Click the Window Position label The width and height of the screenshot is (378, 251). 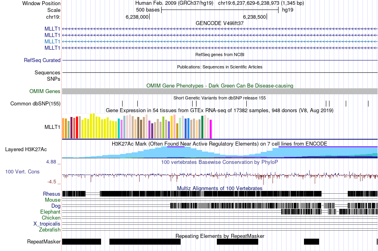[41, 3]
